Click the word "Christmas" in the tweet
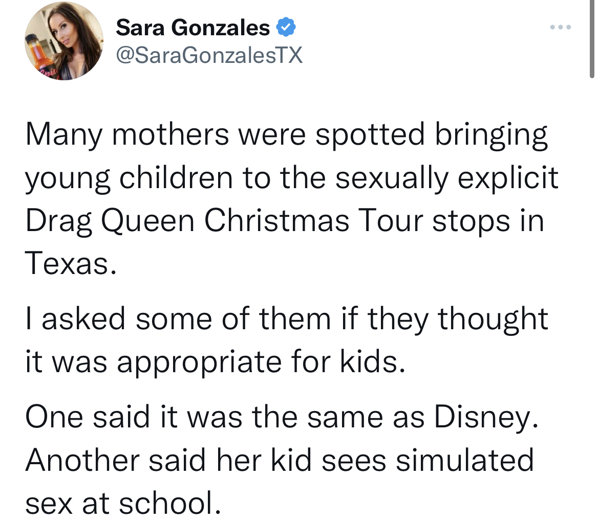Image resolution: width=599 pixels, height=524 pixels. pyautogui.click(x=277, y=221)
